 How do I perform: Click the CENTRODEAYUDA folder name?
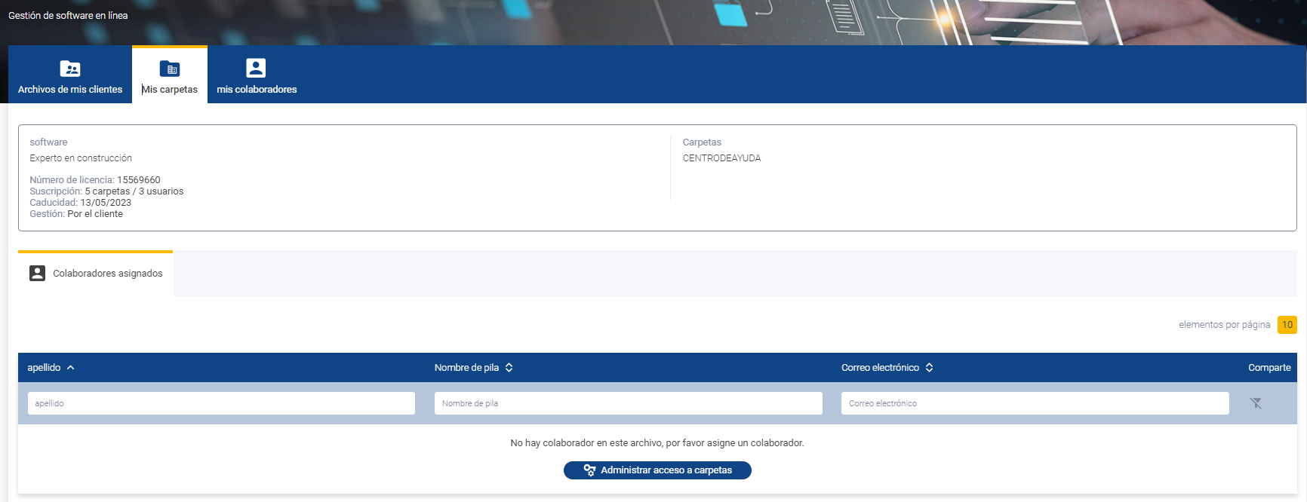coord(721,158)
